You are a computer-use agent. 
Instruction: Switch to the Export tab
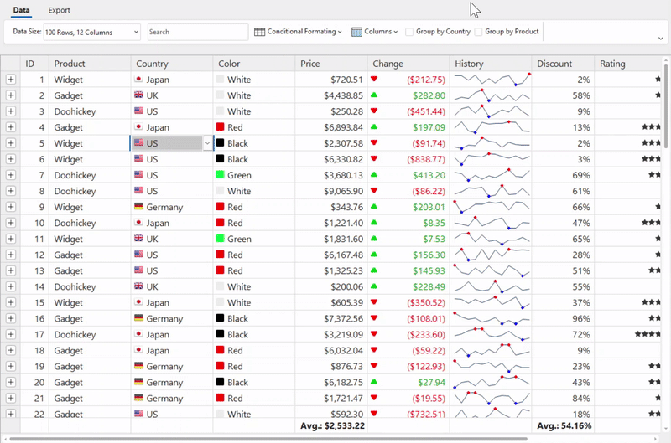tap(59, 10)
